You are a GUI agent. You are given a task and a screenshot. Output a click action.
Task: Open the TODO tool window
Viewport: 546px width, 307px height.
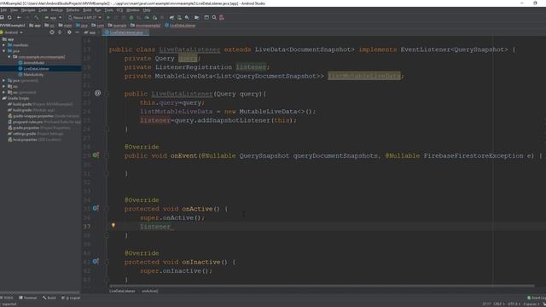tap(7, 298)
